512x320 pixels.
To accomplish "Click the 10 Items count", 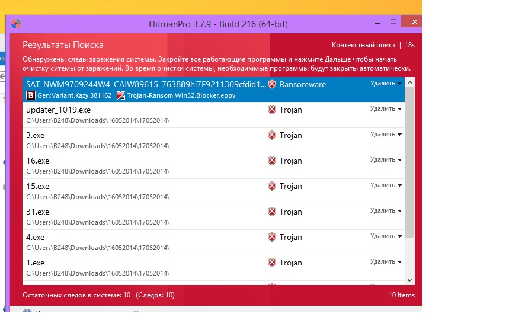I will 402,295.
